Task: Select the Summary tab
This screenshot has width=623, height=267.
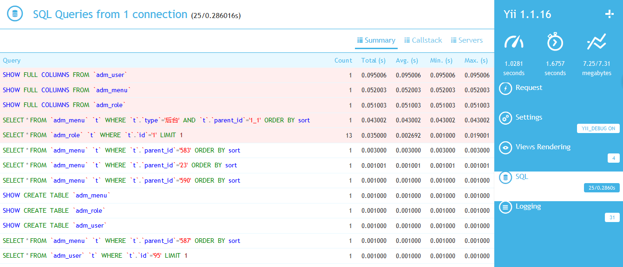Action: pos(376,40)
